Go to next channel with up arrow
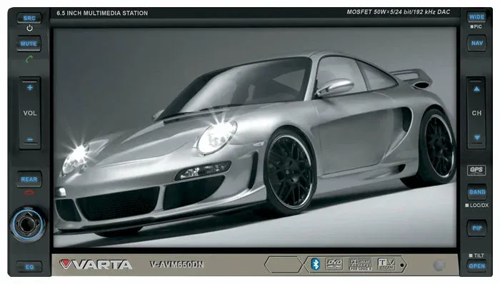This screenshot has width=500, height=284. pyautogui.click(x=476, y=89)
